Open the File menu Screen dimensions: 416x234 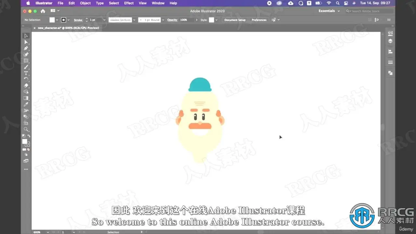click(60, 3)
